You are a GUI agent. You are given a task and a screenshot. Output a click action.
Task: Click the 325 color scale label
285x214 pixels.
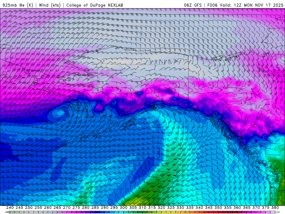tap(171, 208)
